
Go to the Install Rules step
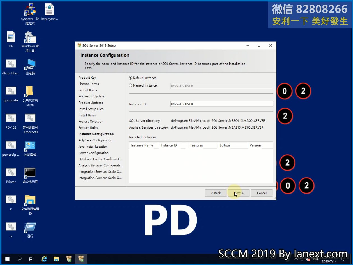87,115
